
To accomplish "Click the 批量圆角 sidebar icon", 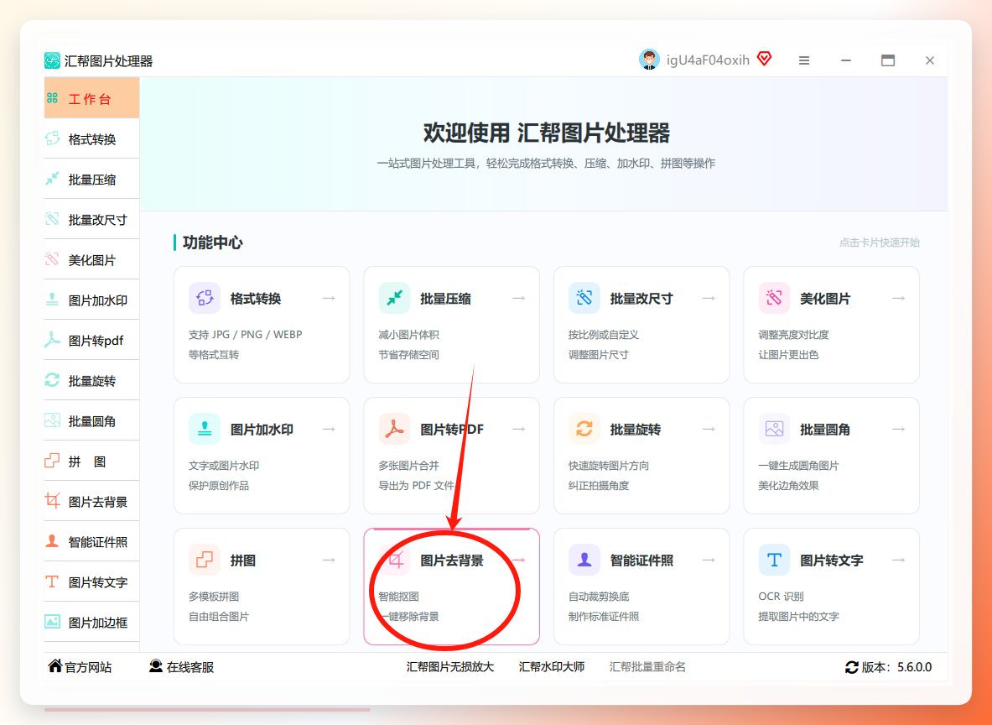I will coord(52,421).
